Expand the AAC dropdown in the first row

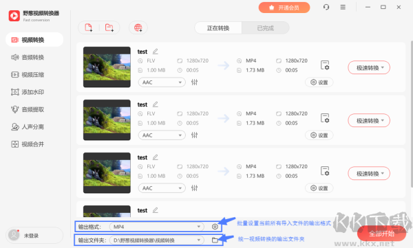162,82
